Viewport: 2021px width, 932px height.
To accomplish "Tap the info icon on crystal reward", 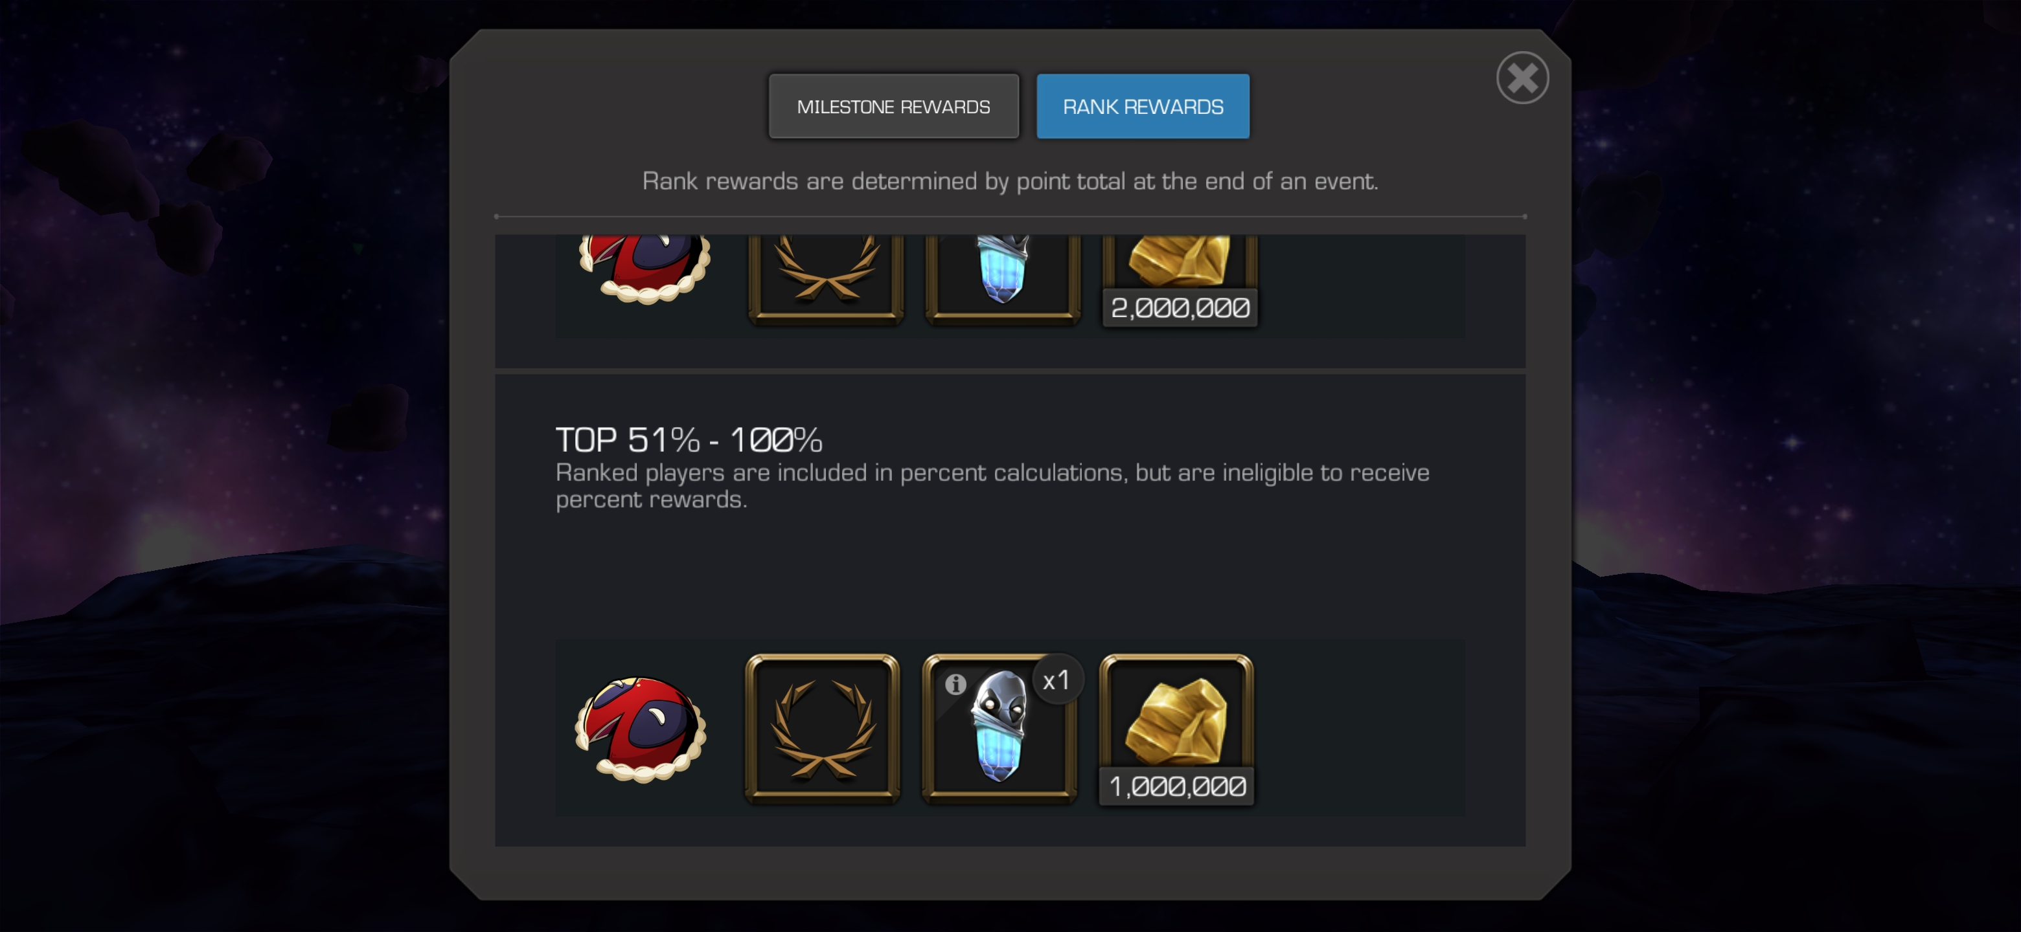I will tap(955, 684).
